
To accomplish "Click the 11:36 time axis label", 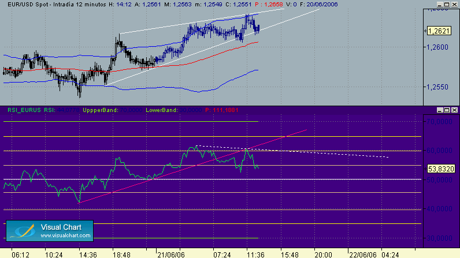I will (x=255, y=255).
